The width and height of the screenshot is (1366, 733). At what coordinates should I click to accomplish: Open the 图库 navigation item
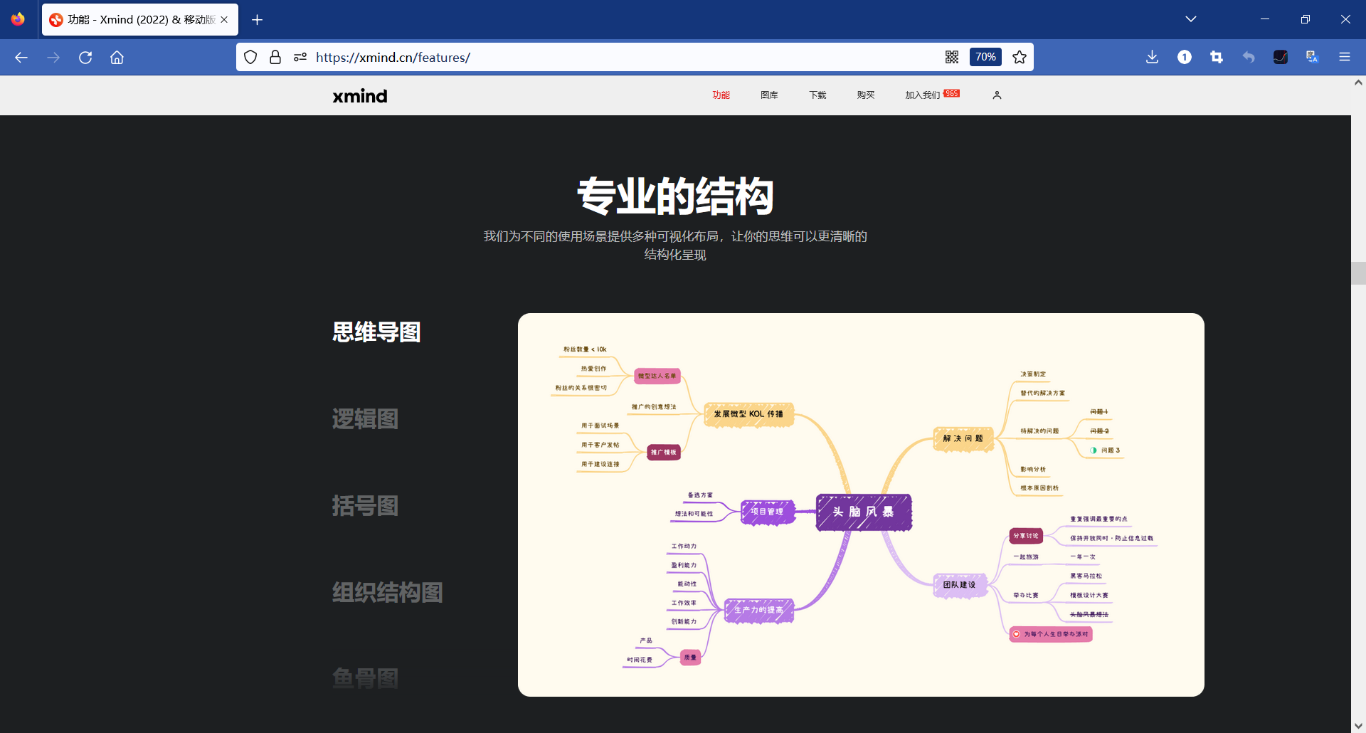pyautogui.click(x=769, y=95)
